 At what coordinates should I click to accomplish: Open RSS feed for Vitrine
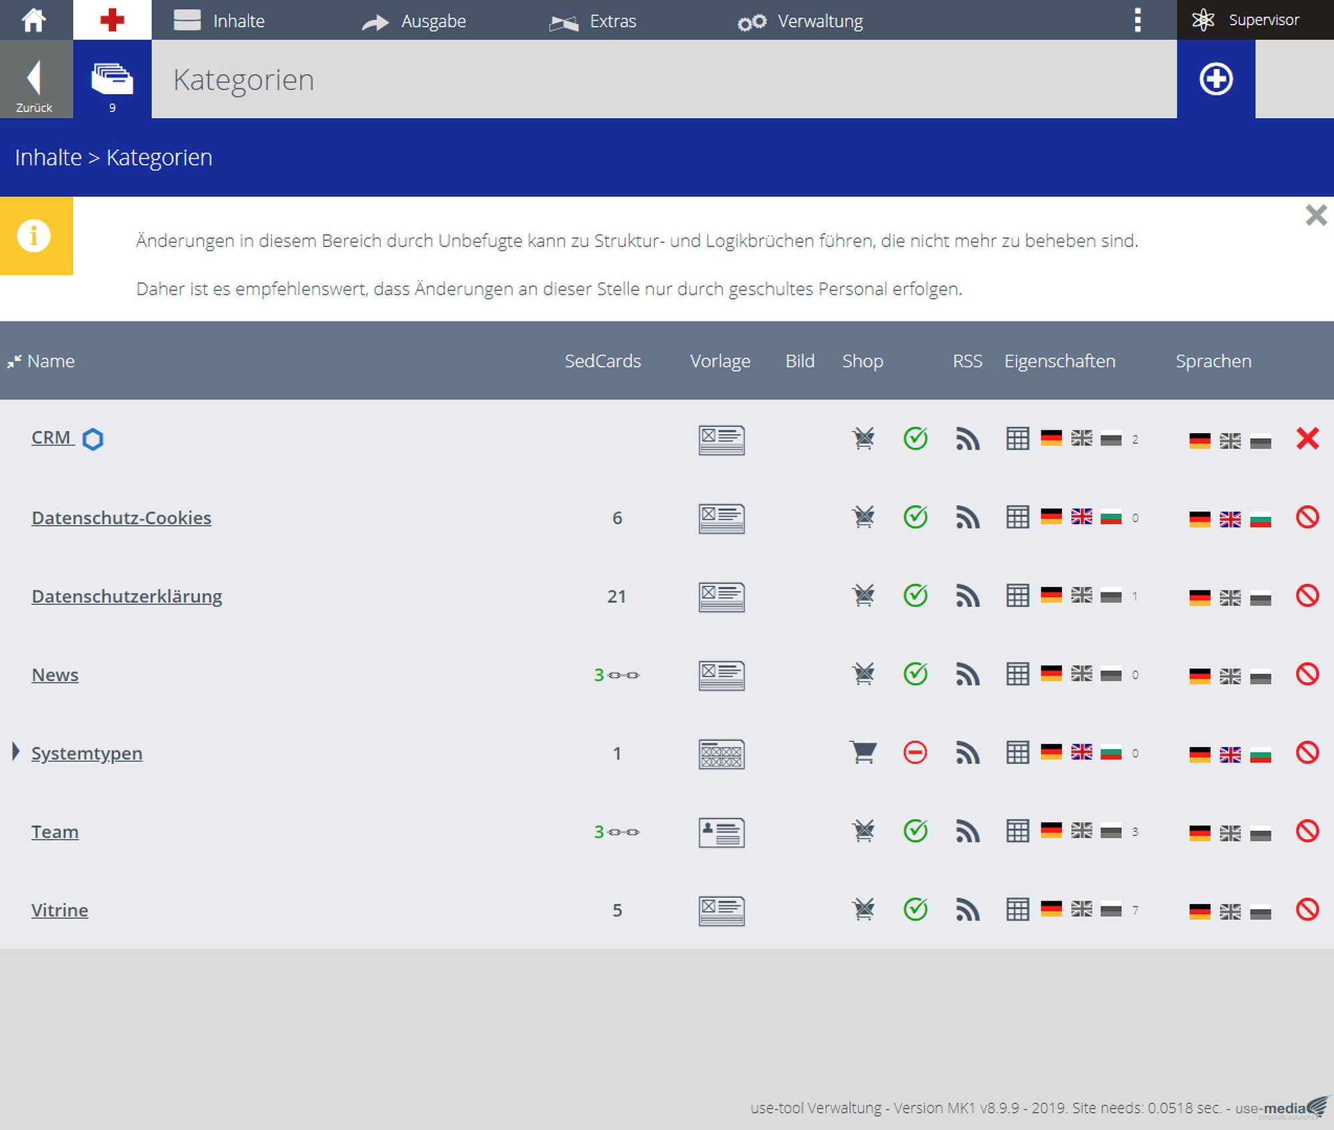pyautogui.click(x=968, y=910)
